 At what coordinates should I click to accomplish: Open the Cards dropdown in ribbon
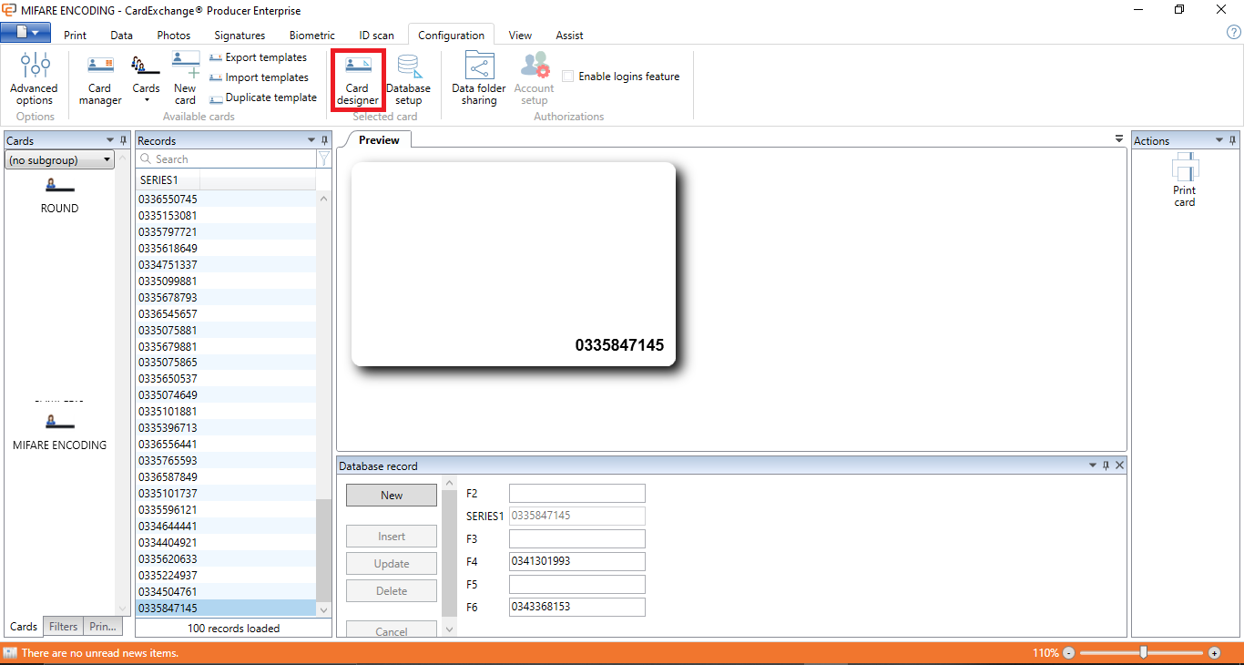[146, 78]
